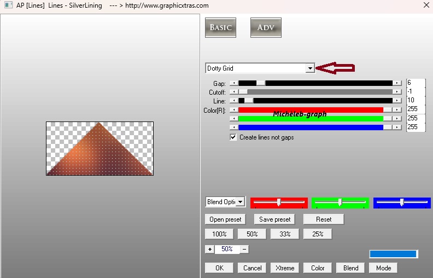Click the red Color[R] slider right arrow
433x278 pixels.
coord(397,110)
